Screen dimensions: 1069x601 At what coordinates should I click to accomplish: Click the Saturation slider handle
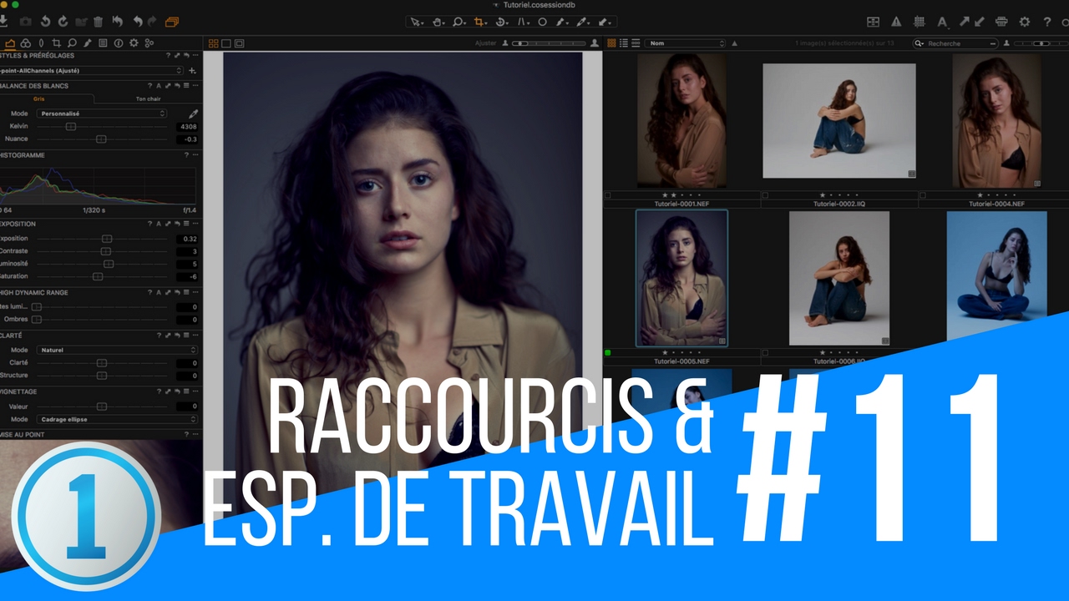coord(98,276)
